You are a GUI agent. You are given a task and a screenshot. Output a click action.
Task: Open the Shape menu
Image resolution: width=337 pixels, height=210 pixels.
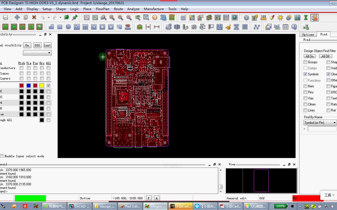pos(61,9)
